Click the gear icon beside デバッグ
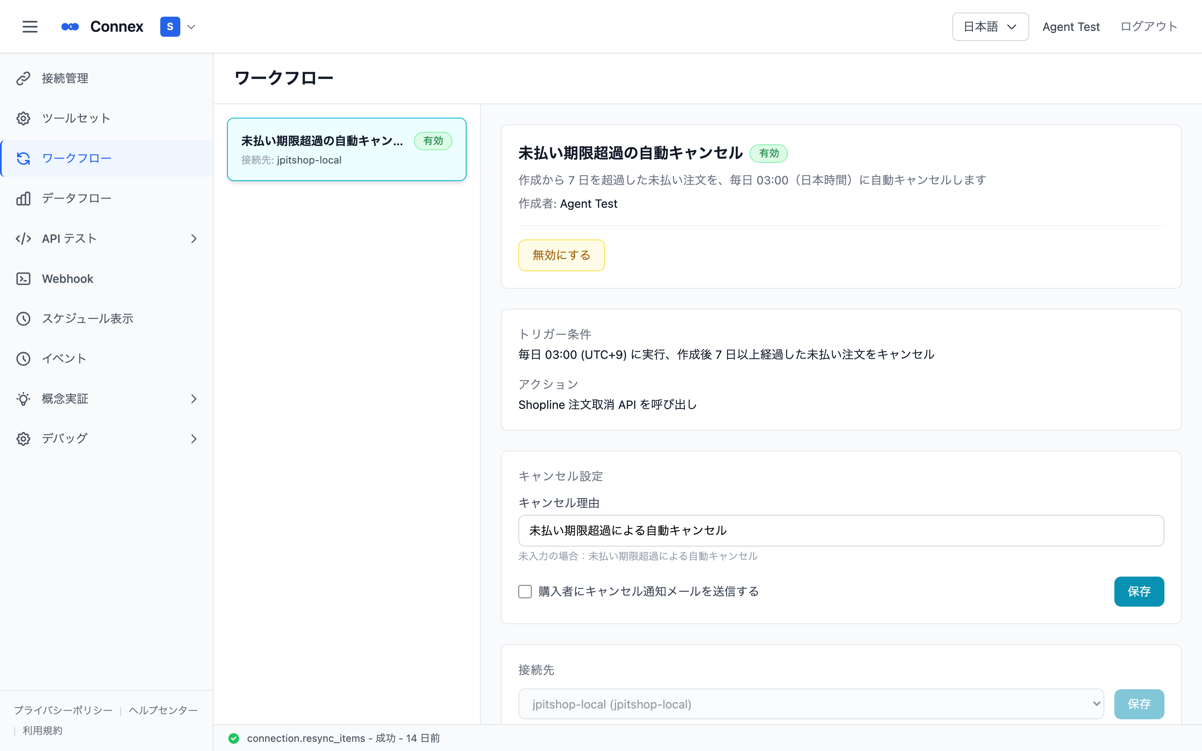 pos(23,439)
